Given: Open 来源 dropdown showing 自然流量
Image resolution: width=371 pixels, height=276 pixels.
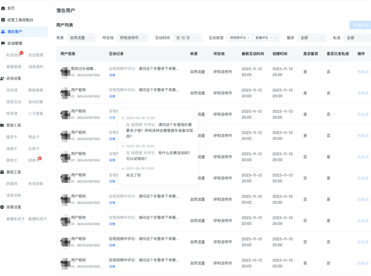Looking at the screenshot, I should pos(81,38).
